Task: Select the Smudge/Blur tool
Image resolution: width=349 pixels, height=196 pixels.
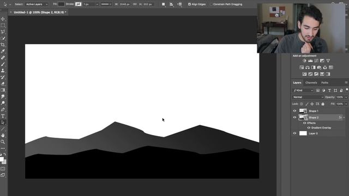Action: (3, 96)
